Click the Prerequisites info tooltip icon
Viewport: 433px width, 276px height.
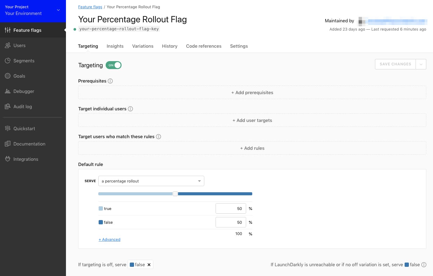(110, 81)
